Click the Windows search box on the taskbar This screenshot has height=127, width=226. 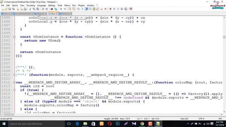pyautogui.click(x=37, y=124)
